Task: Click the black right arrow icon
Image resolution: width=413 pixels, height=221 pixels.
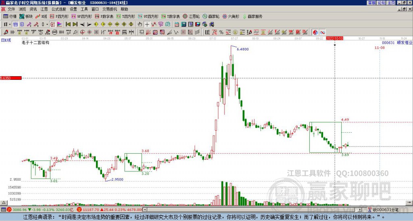Action: point(89,25)
